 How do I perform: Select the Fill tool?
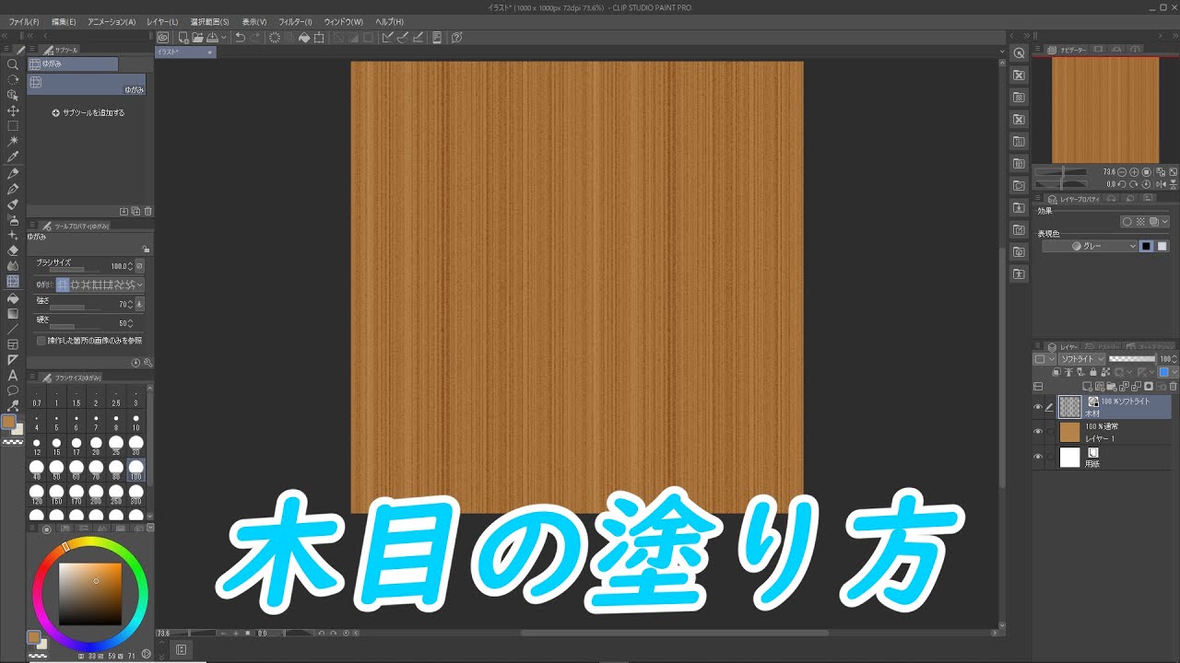(x=12, y=300)
